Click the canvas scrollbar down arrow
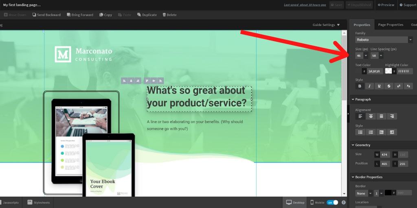This screenshot has height=208, width=417. point(344,194)
